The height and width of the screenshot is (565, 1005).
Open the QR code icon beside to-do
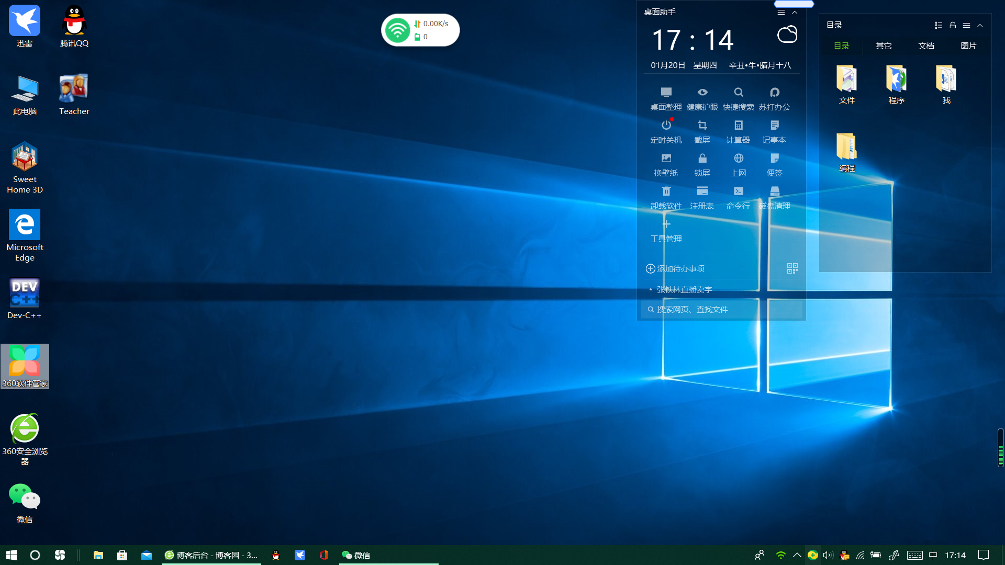coord(792,268)
